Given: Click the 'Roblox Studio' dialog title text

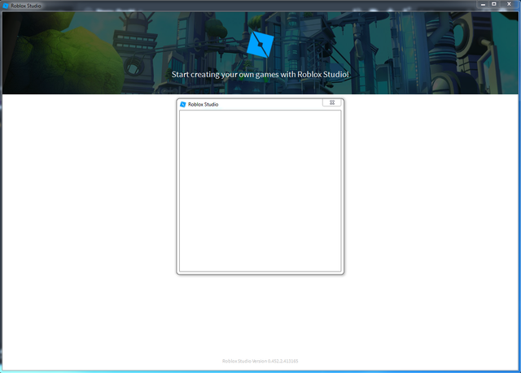Looking at the screenshot, I should (203, 105).
